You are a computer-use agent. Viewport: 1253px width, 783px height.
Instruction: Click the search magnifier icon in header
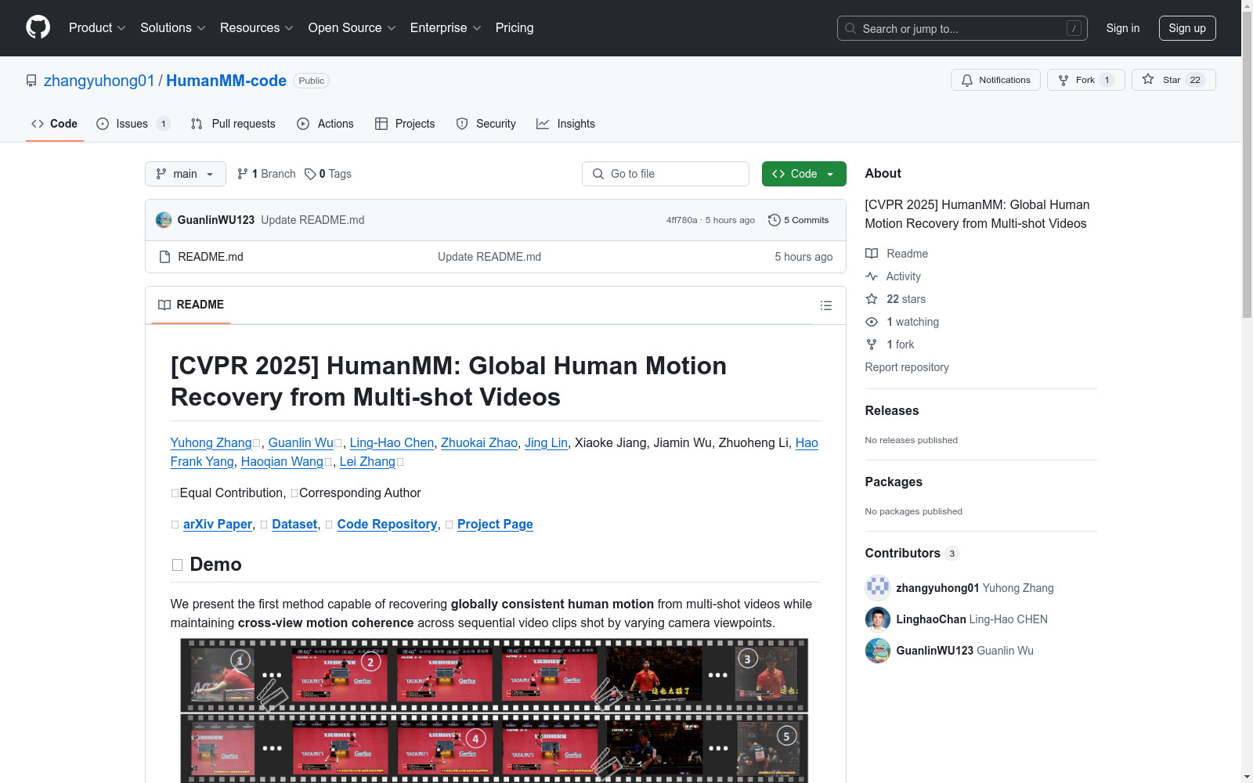pos(850,28)
